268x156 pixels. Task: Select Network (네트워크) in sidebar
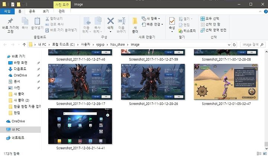[x=15, y=138]
